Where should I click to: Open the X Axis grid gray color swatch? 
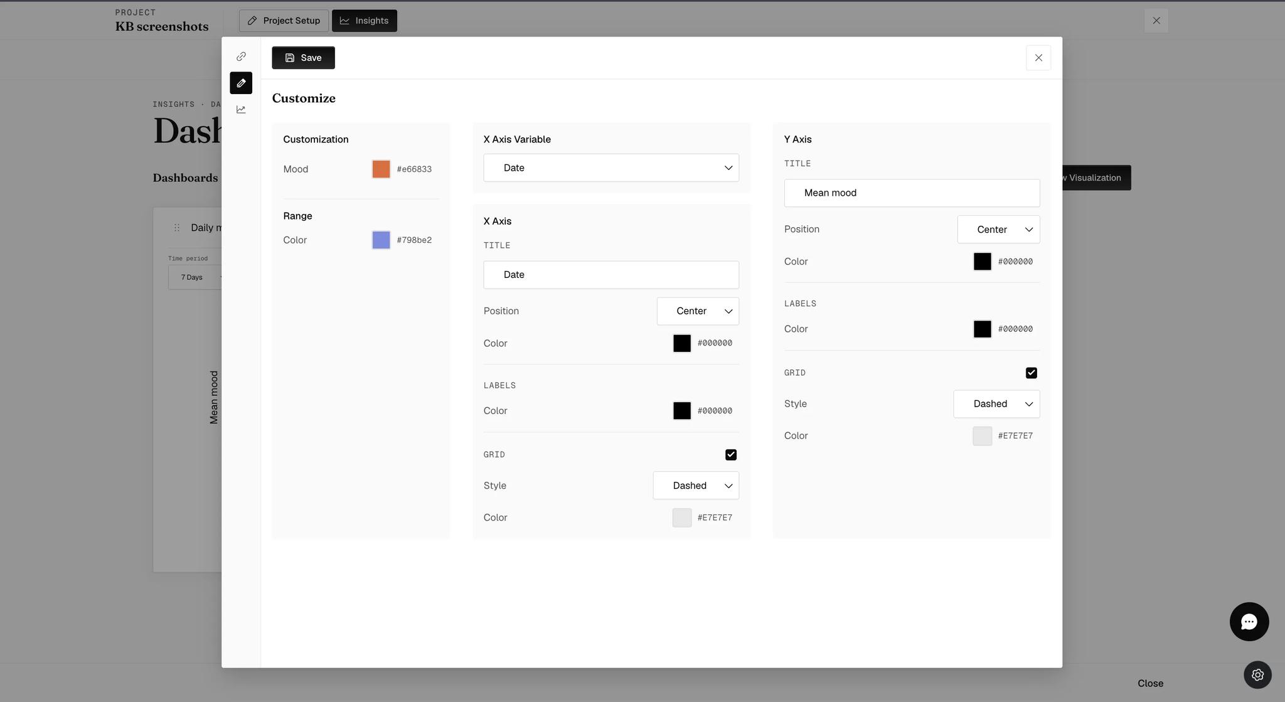pyautogui.click(x=682, y=518)
